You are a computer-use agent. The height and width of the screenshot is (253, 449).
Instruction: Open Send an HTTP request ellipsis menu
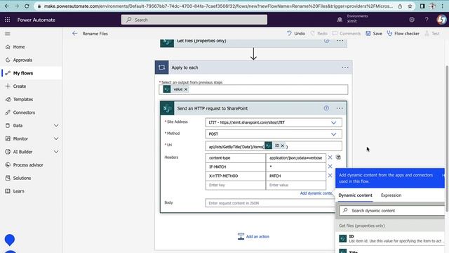pyautogui.click(x=340, y=108)
